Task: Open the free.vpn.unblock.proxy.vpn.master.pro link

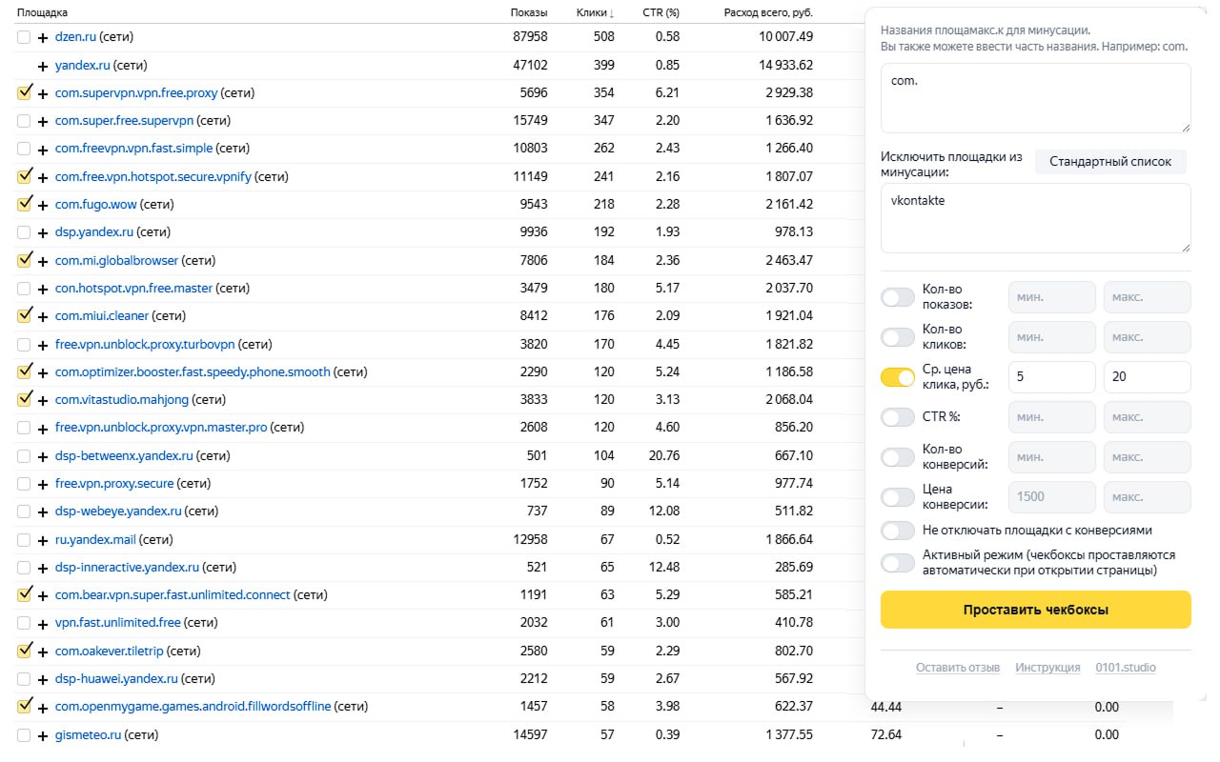Action: click(x=161, y=428)
